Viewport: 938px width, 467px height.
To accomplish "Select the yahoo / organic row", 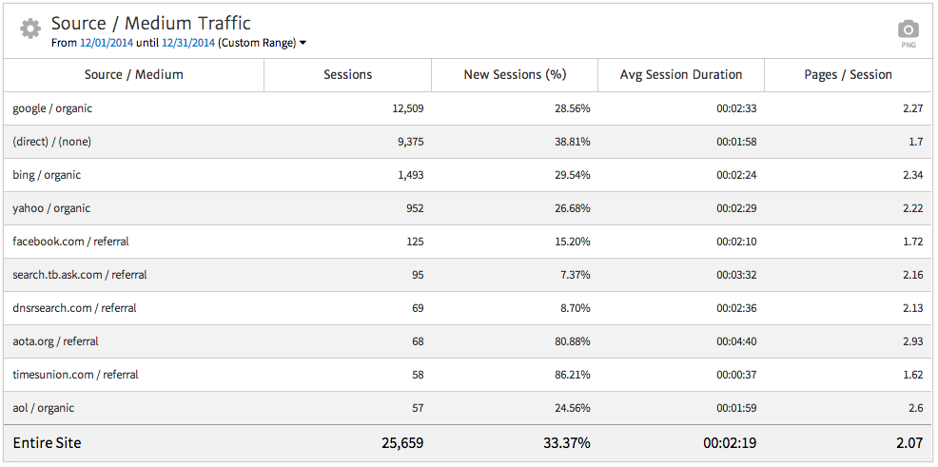I will (51, 208).
